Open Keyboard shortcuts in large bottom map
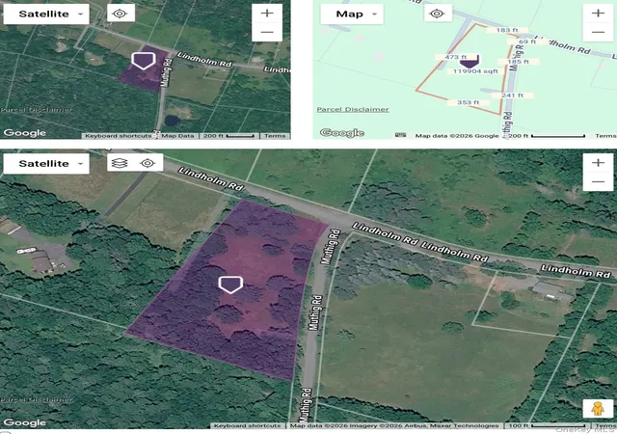The height and width of the screenshot is (434, 617). click(247, 425)
